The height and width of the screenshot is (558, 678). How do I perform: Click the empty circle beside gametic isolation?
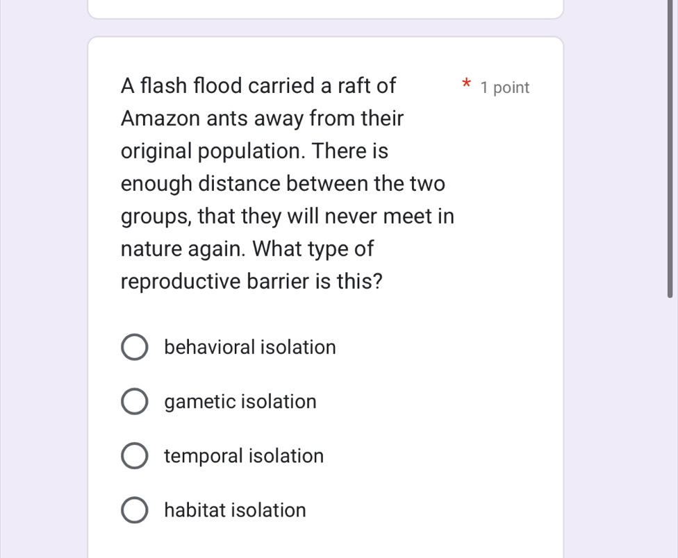[x=135, y=401]
